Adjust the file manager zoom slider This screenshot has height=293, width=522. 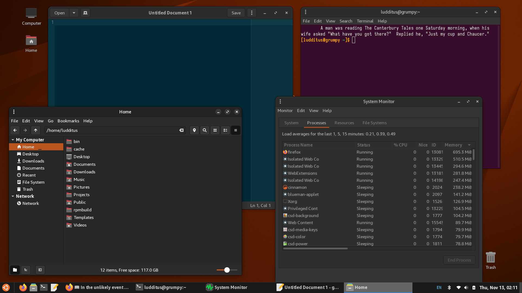coord(227,270)
